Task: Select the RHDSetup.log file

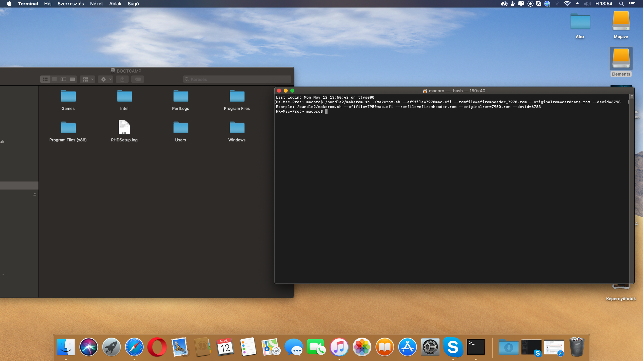Action: pos(124,127)
